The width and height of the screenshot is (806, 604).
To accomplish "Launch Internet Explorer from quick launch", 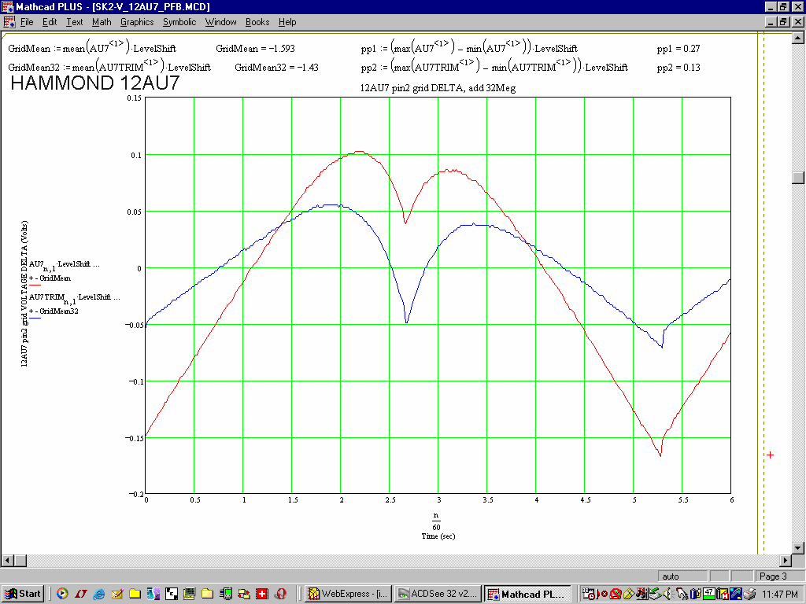I will point(98,594).
